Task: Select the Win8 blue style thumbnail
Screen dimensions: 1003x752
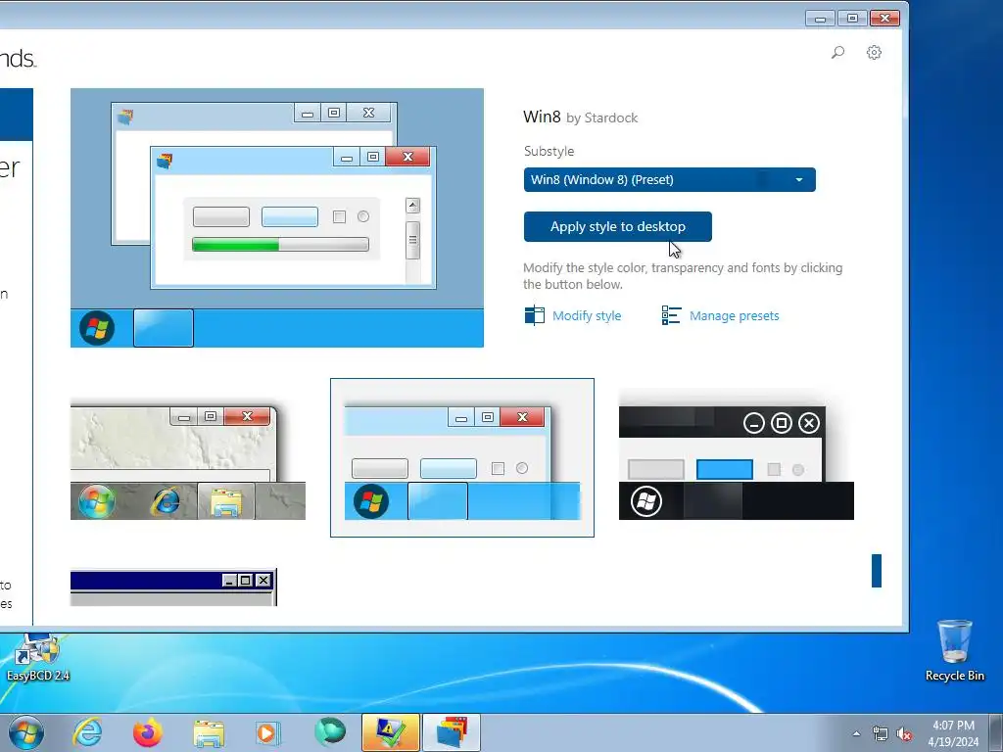Action: click(462, 458)
